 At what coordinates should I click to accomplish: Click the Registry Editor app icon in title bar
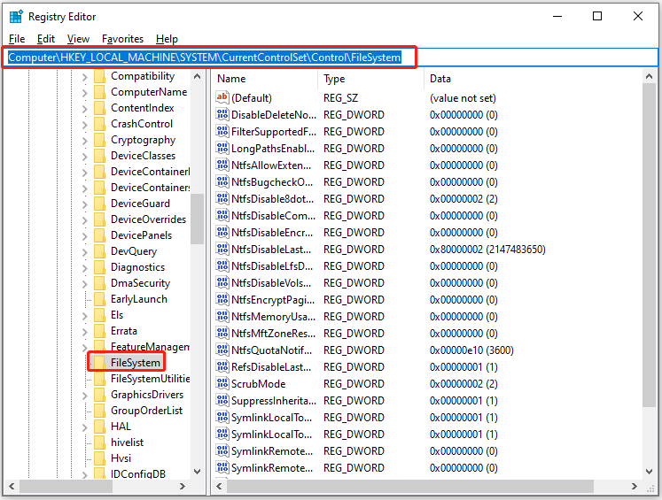point(16,17)
